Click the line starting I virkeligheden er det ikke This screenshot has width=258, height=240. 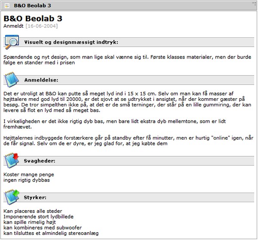[114, 122]
